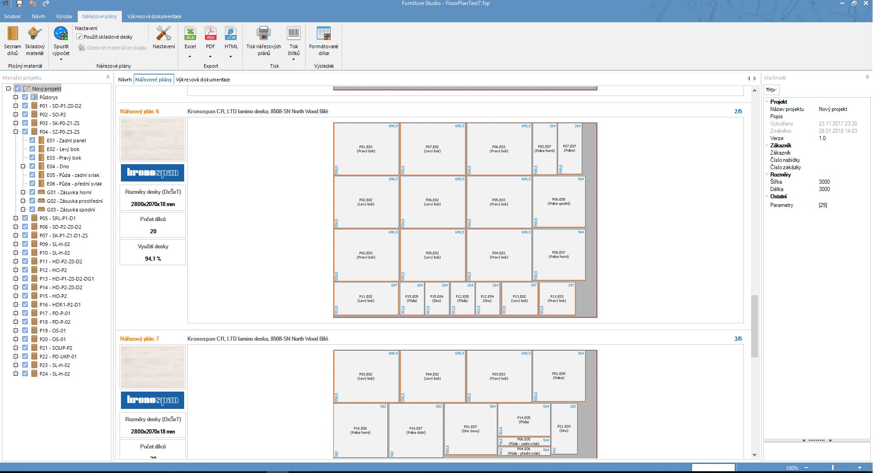873x473 pixels.
Task: Click scroll down arrow of plans view
Action: coord(754,454)
